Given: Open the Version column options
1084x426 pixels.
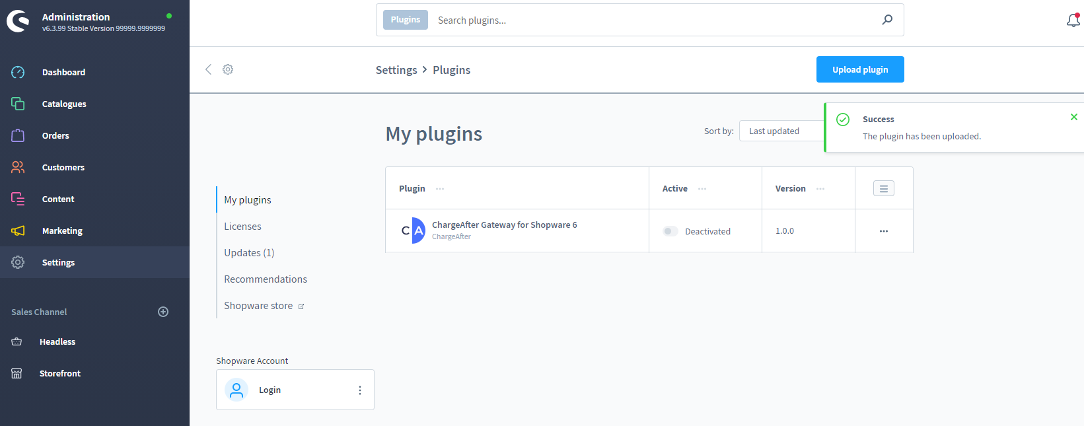Looking at the screenshot, I should tap(820, 189).
